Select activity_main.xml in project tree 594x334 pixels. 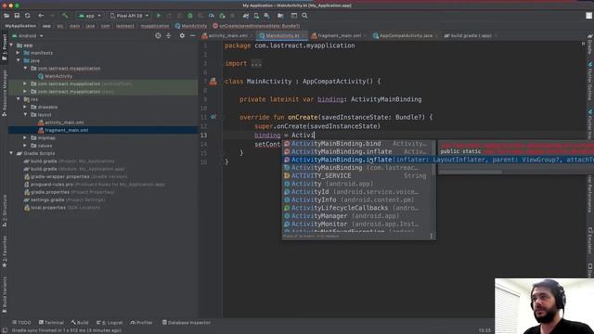point(61,122)
